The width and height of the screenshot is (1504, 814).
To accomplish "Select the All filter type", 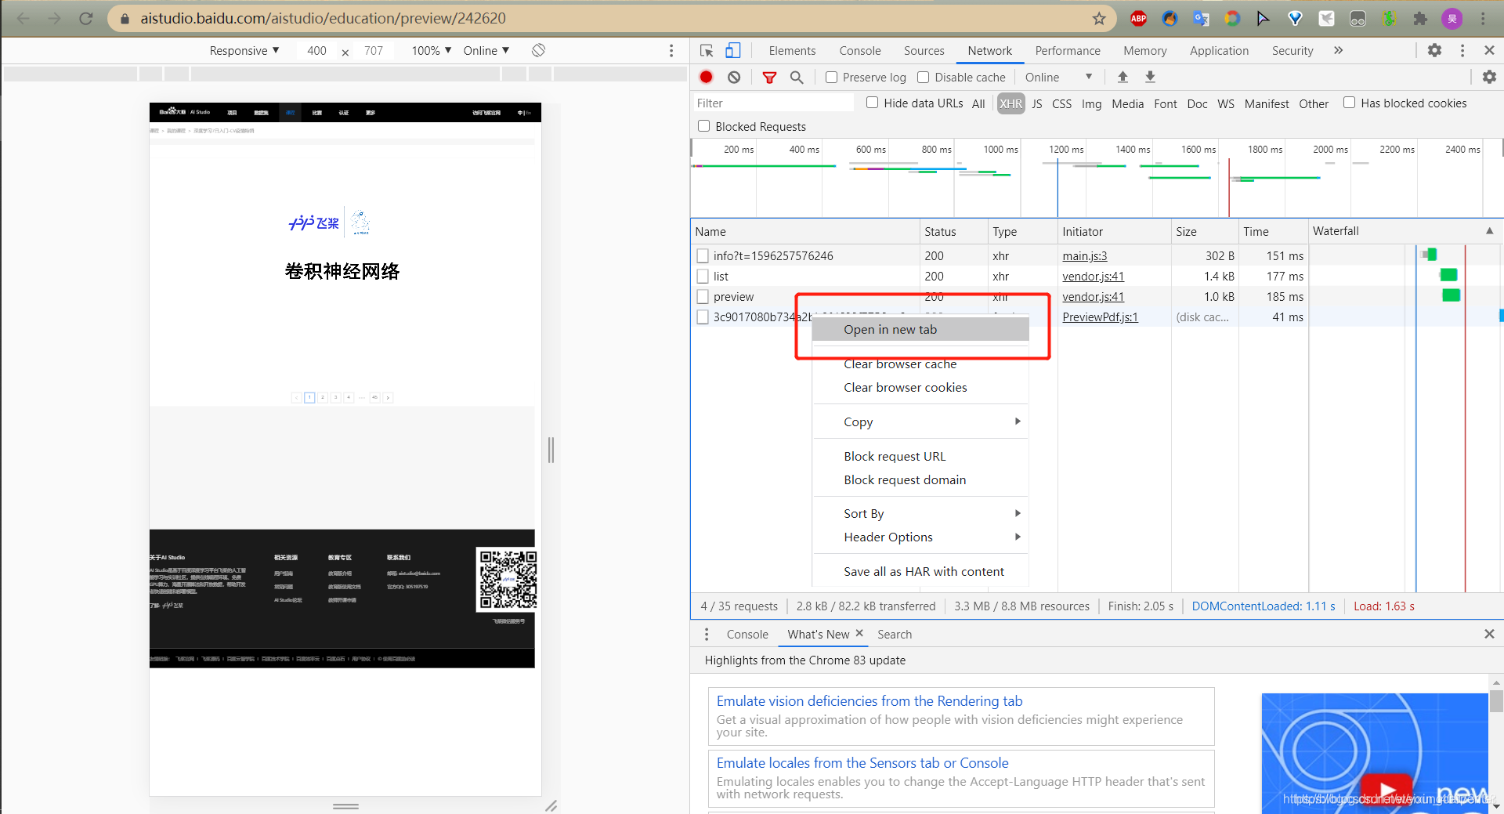I will tap(978, 103).
